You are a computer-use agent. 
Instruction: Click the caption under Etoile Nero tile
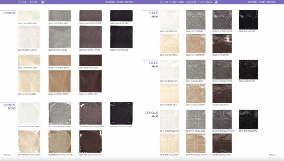pos(247,81)
